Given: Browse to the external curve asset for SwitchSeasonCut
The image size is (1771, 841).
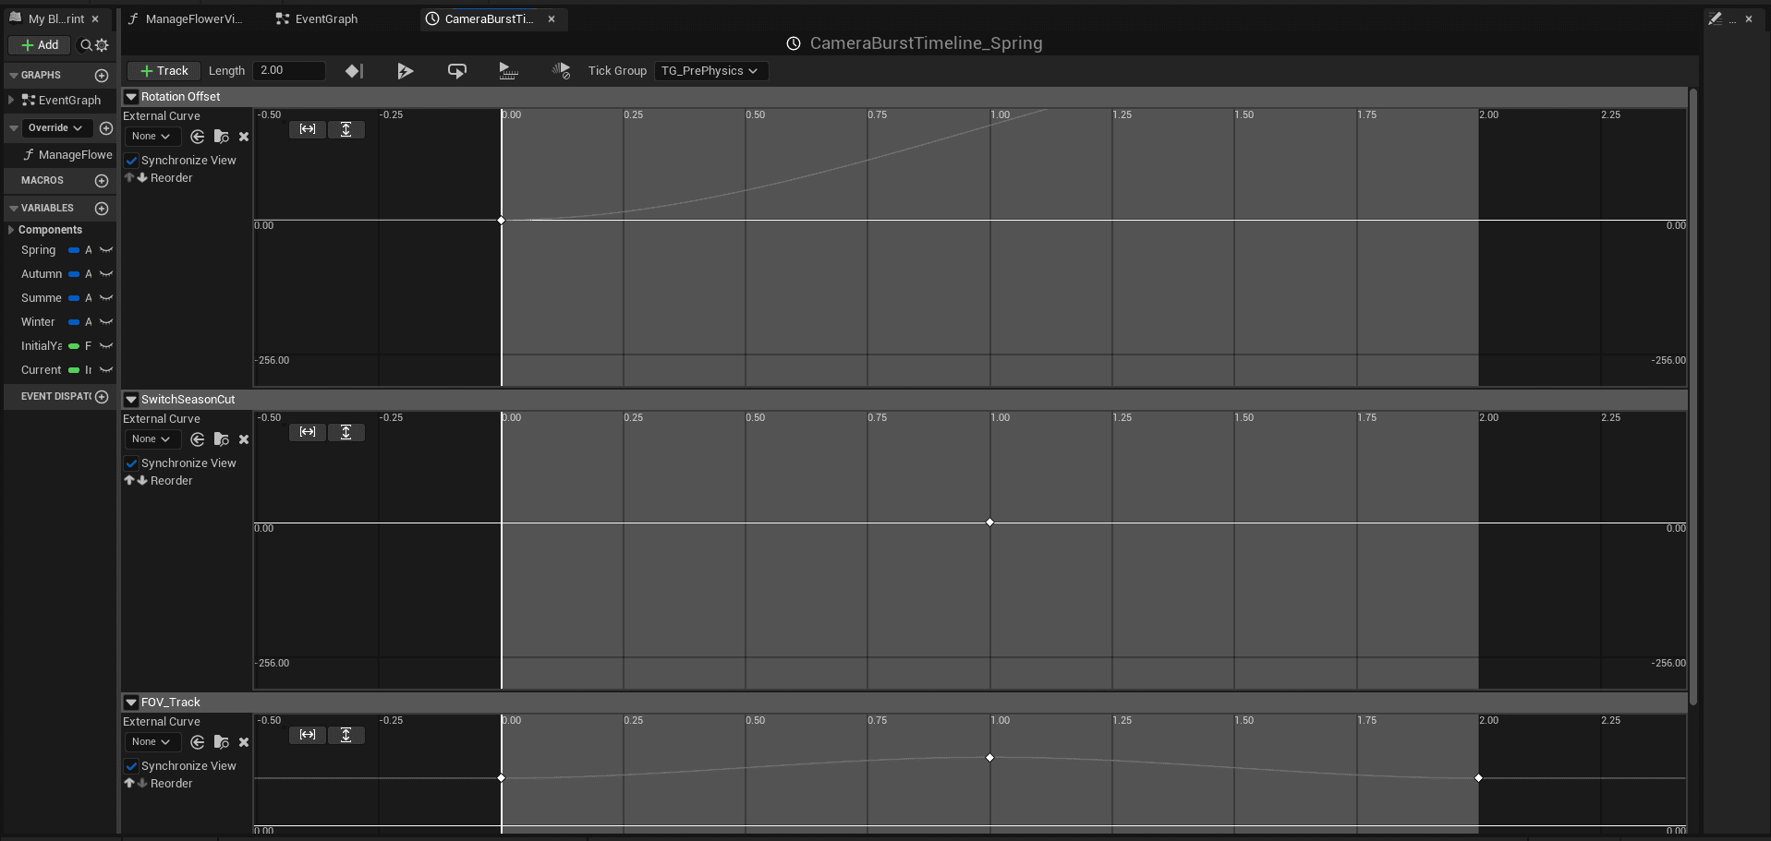Looking at the screenshot, I should 221,439.
